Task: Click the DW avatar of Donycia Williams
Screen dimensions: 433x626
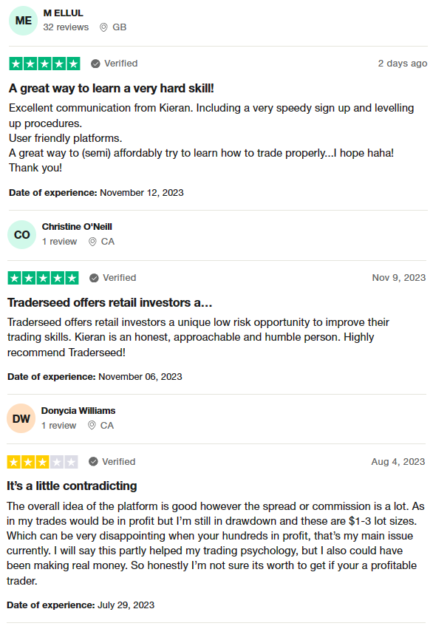Action: click(x=21, y=419)
